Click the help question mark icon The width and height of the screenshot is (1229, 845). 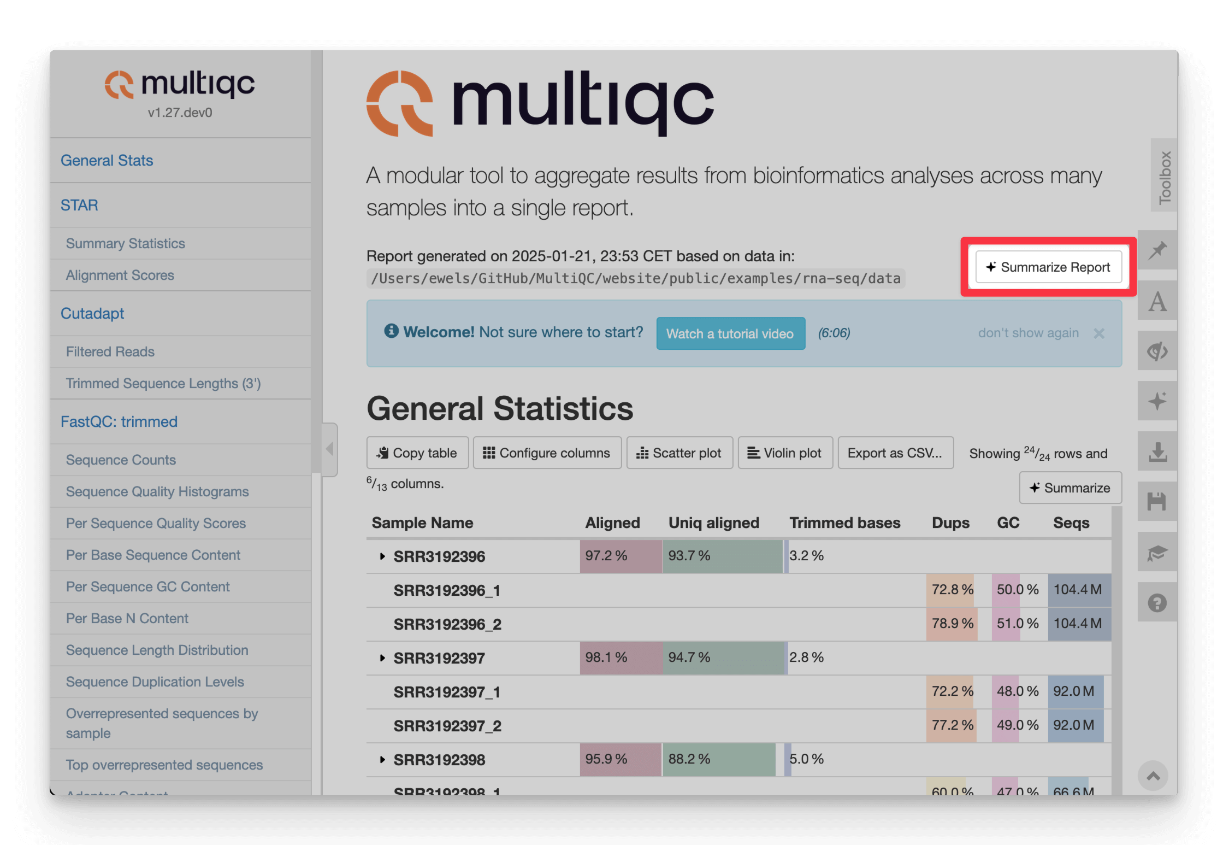point(1157,602)
